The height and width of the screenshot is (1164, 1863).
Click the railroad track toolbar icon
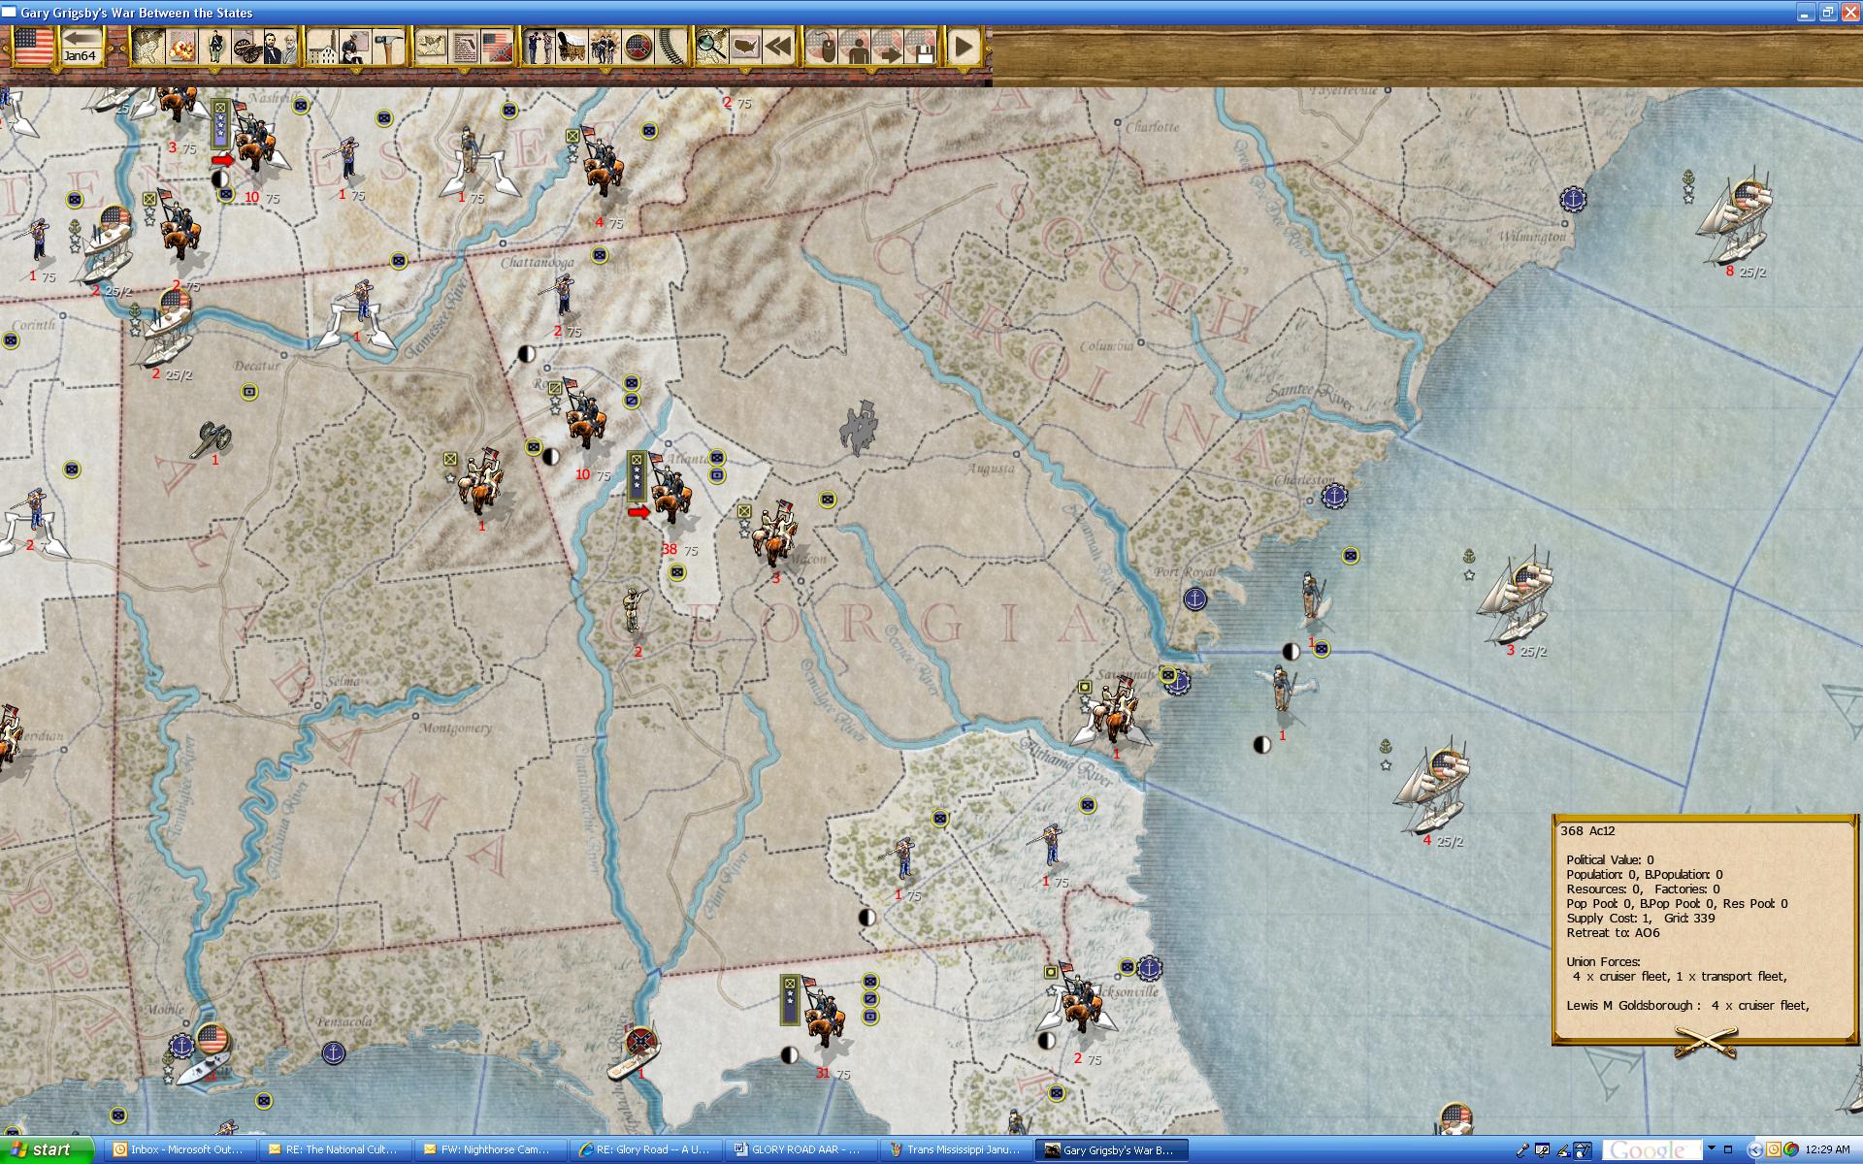click(671, 46)
